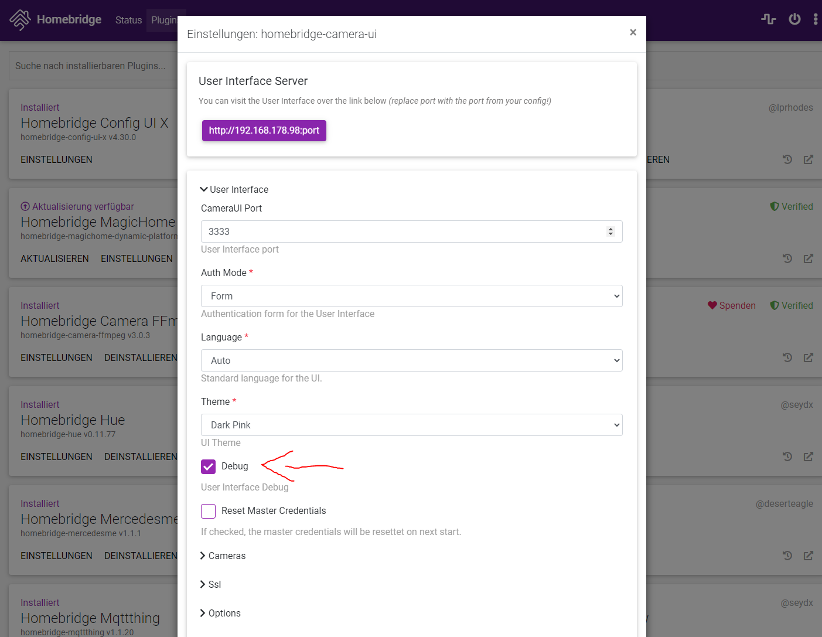Open the Language dropdown
The height and width of the screenshot is (637, 822).
click(411, 360)
